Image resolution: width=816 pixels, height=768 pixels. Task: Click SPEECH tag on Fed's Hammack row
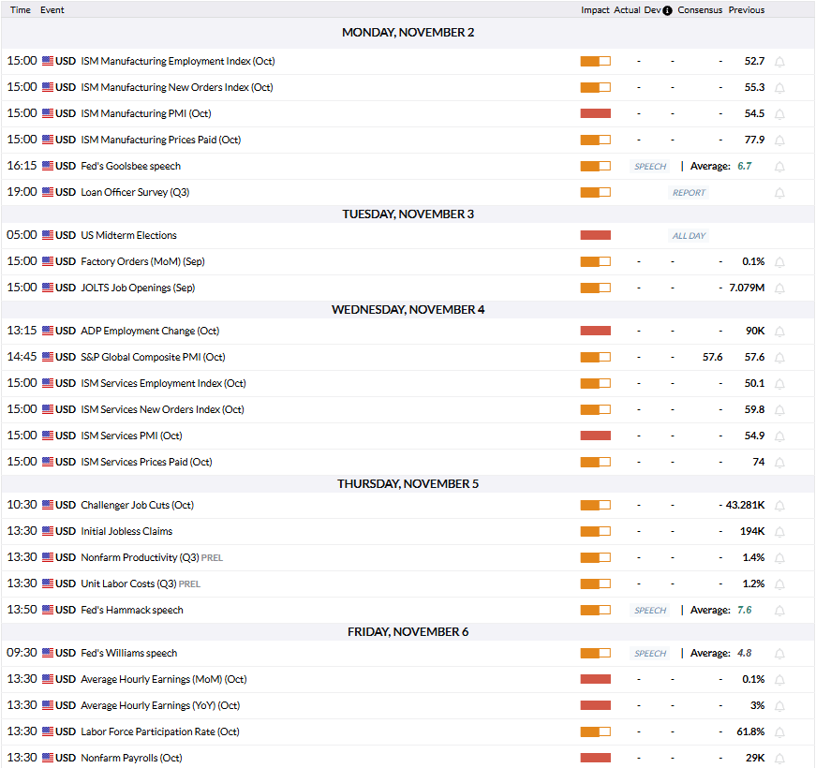pyautogui.click(x=650, y=611)
